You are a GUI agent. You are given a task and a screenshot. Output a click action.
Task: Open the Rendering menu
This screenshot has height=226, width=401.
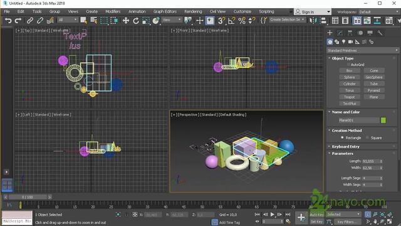click(x=193, y=11)
